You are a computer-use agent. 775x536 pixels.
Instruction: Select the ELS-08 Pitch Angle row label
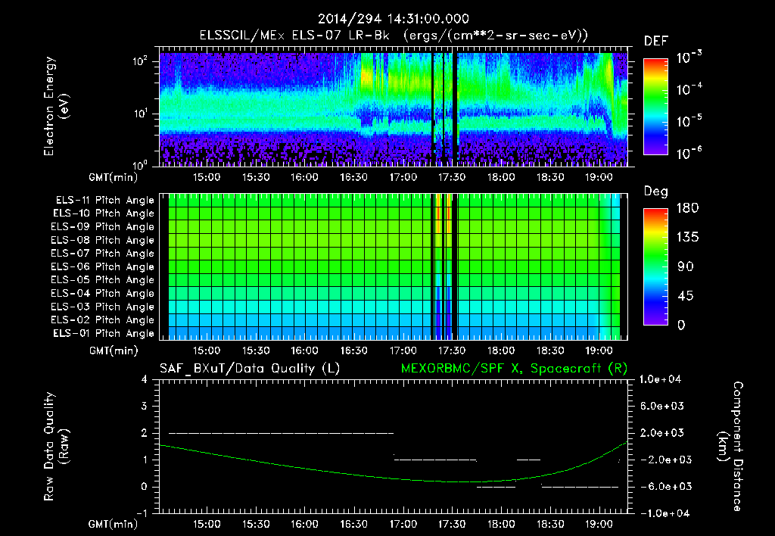(x=102, y=240)
